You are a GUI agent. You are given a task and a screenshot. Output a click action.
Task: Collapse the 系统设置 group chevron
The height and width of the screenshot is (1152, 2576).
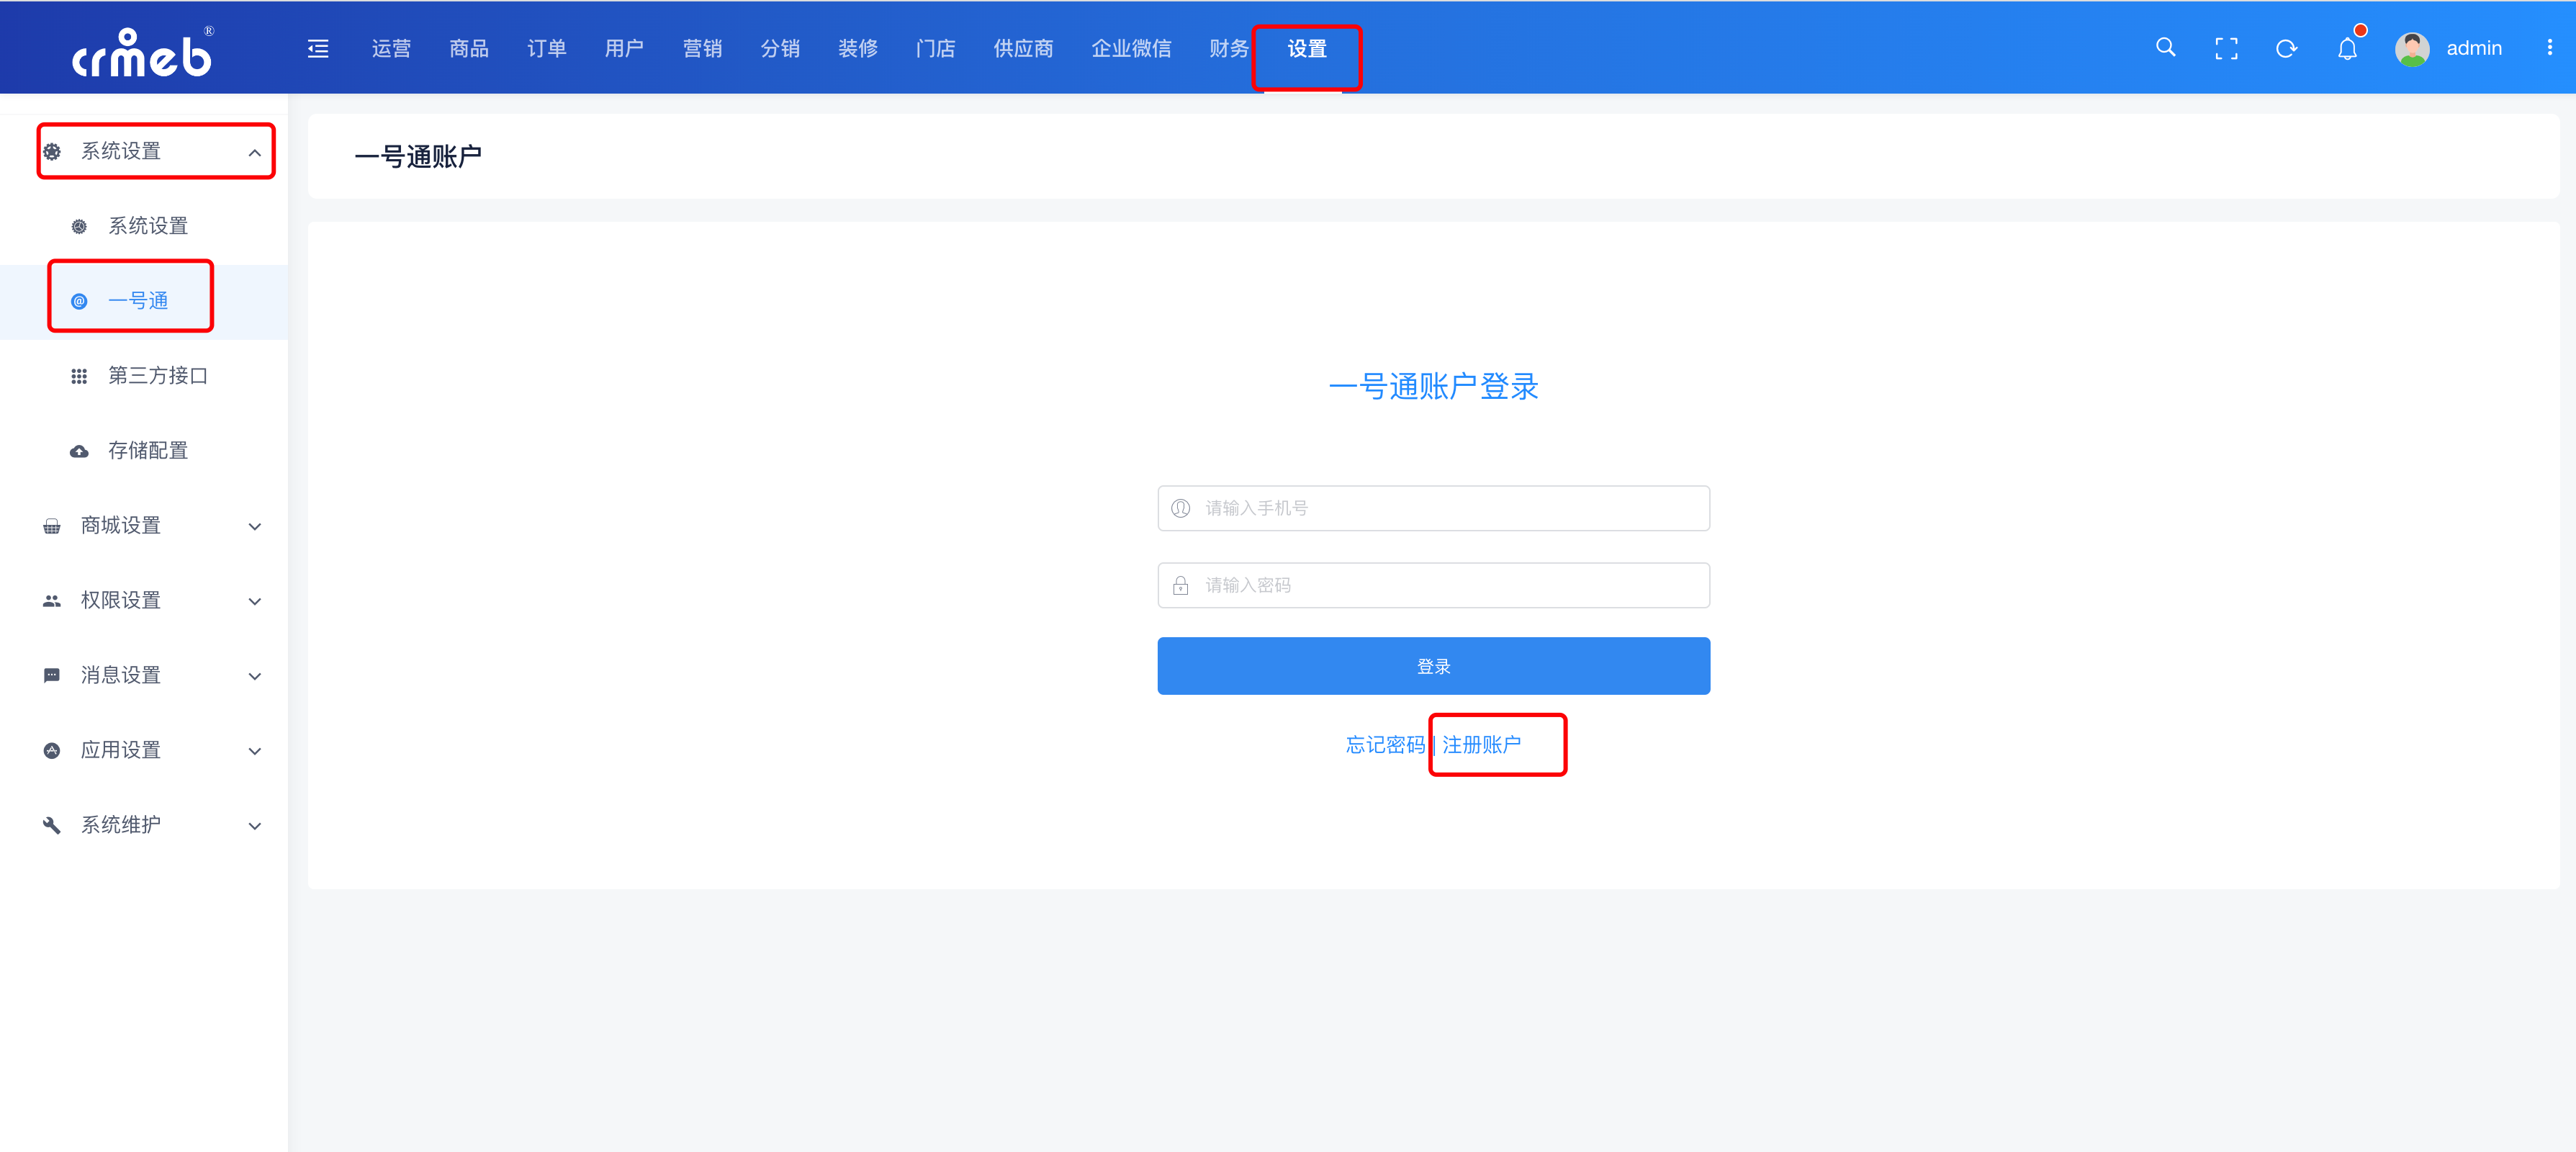click(255, 153)
